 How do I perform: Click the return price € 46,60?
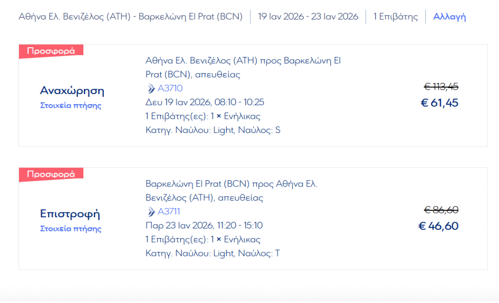[439, 226]
